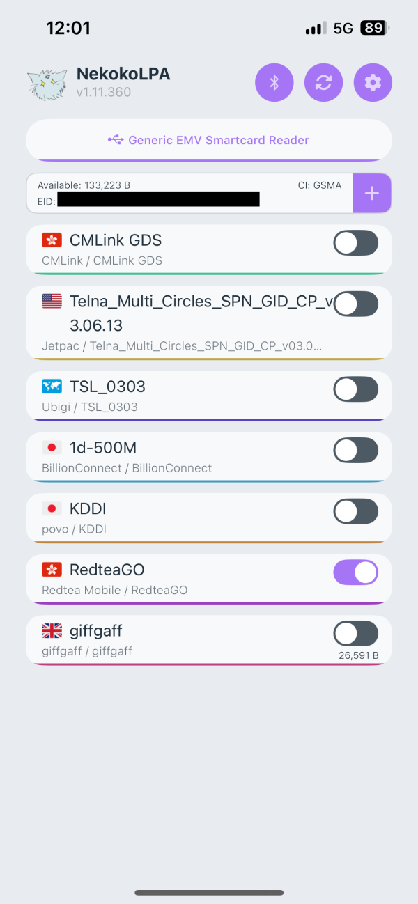Image resolution: width=418 pixels, height=904 pixels.
Task: Enable the CMLink GDS profile
Action: pyautogui.click(x=355, y=242)
